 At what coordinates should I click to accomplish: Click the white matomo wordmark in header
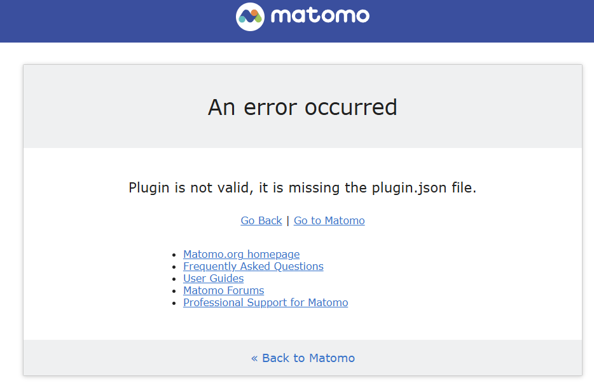pyautogui.click(x=320, y=16)
